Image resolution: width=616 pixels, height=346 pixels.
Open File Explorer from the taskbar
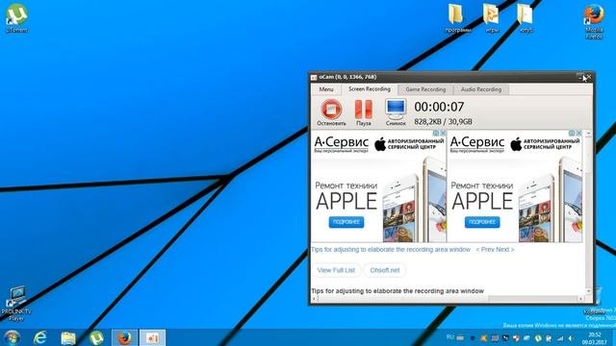pyautogui.click(x=68, y=337)
